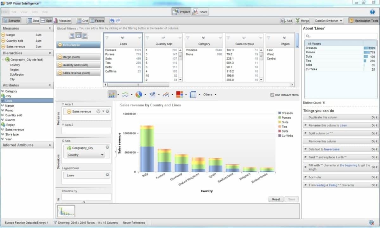Switch to Grid display
Viewport: 380px width, 228px height.
point(82,21)
